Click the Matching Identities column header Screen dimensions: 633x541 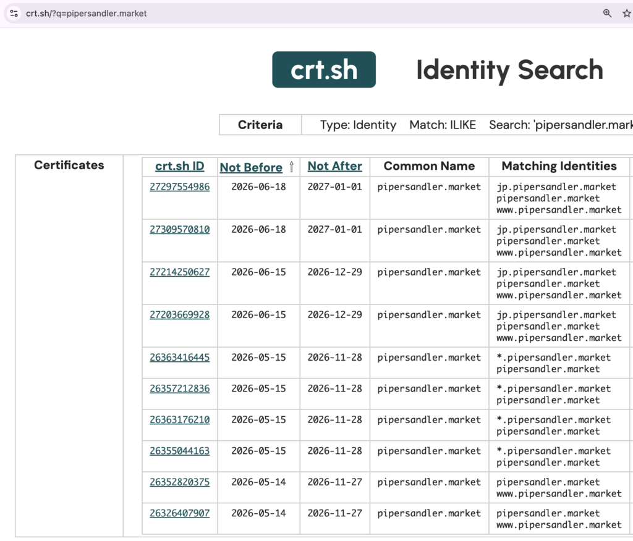(x=559, y=166)
